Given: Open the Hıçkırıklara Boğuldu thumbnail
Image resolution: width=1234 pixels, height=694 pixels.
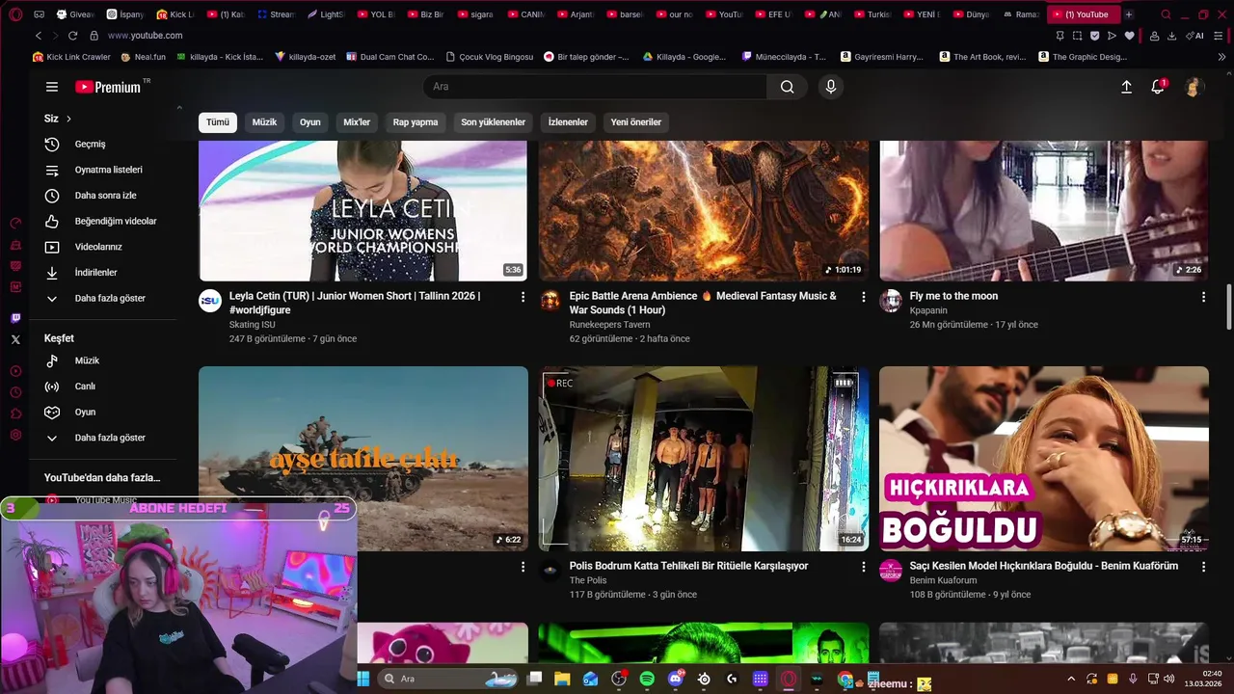Looking at the screenshot, I should click(1044, 459).
